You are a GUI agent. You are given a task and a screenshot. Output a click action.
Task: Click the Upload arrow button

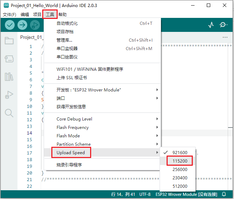tap(22, 25)
